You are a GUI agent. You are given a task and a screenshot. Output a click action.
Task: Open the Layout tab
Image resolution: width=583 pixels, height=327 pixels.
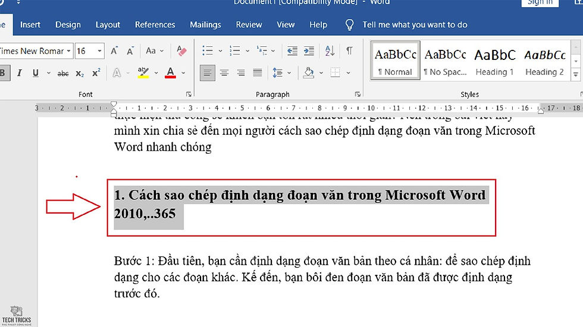(x=108, y=25)
